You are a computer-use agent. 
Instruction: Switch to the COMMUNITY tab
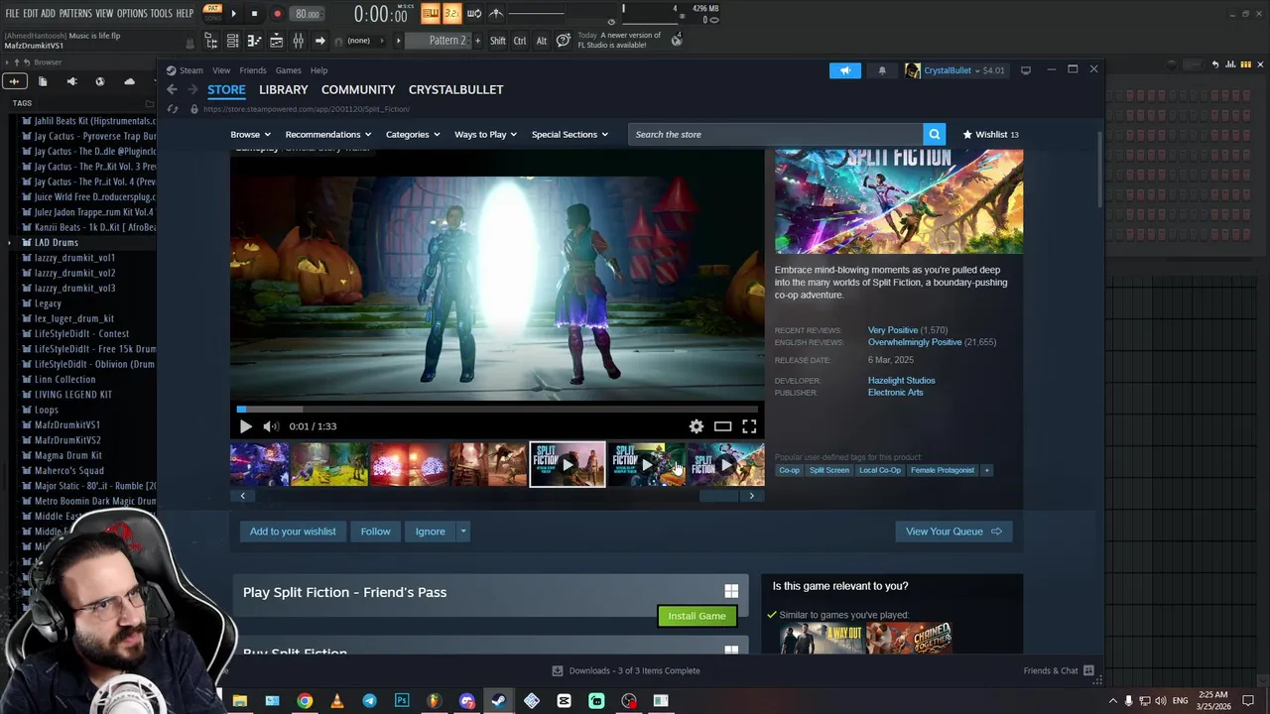[358, 89]
